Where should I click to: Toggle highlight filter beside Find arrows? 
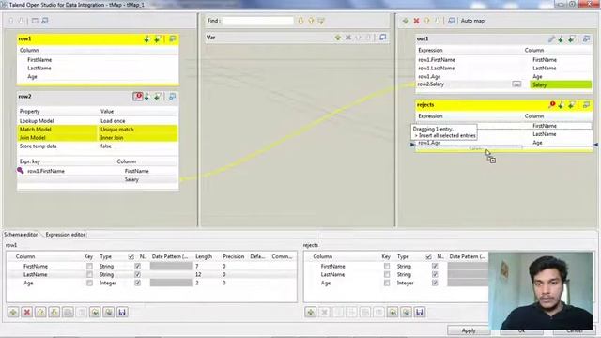(x=321, y=21)
